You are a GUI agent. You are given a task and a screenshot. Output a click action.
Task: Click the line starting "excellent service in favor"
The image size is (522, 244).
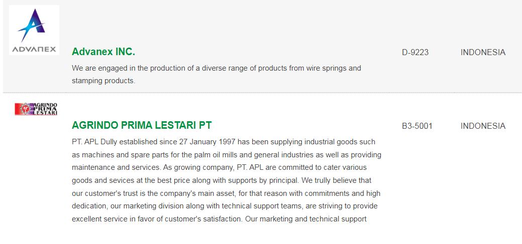coord(219,219)
